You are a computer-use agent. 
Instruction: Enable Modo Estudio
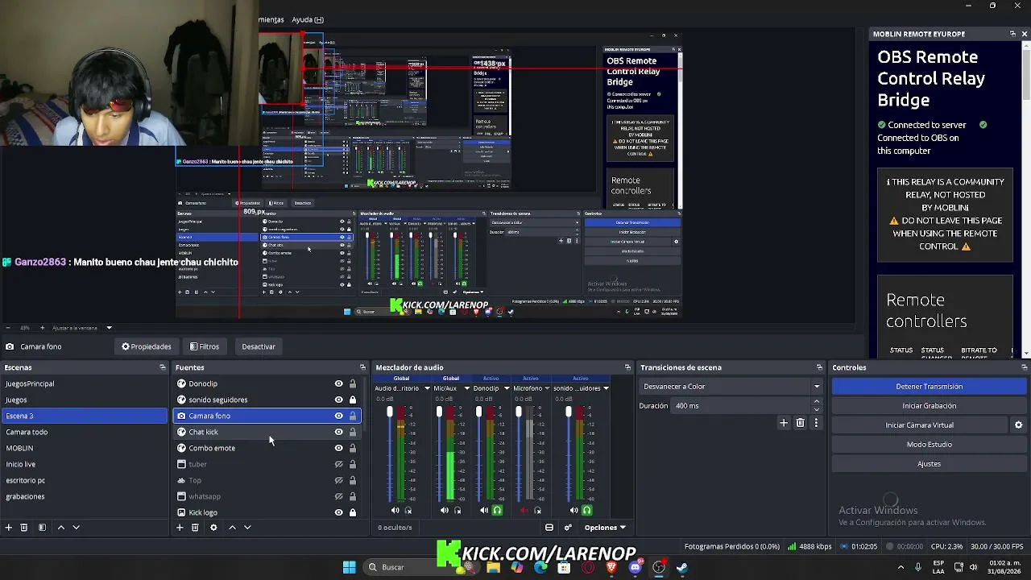coord(930,445)
